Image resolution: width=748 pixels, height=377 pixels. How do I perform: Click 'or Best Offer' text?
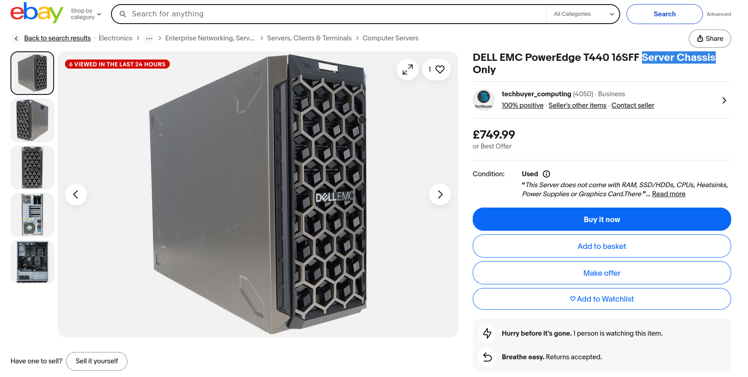click(492, 146)
